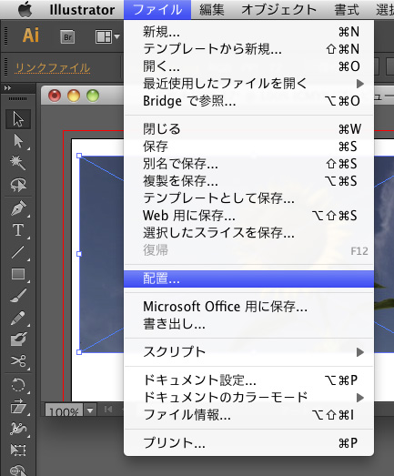The height and width of the screenshot is (476, 394).
Task: Choose テンプレートとして保存...
Action: pyautogui.click(x=248, y=198)
